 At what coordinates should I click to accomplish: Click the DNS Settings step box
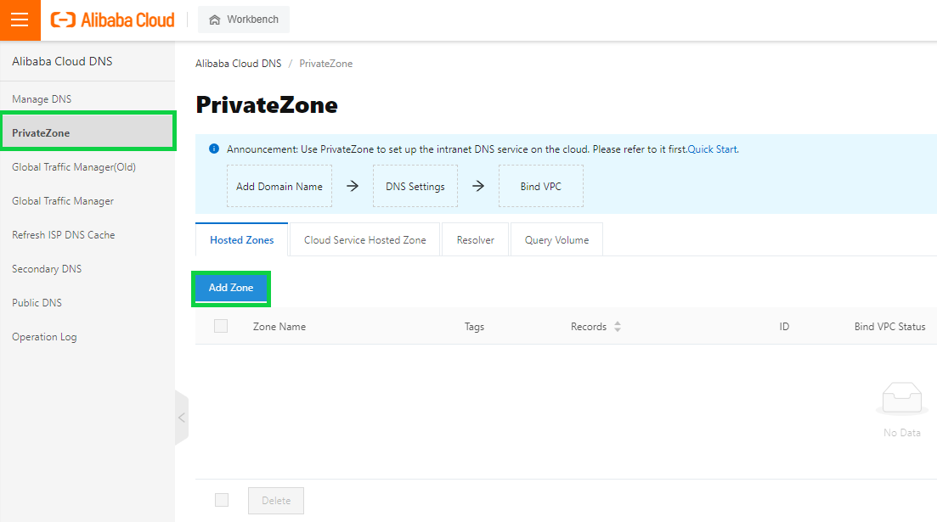[x=415, y=187]
